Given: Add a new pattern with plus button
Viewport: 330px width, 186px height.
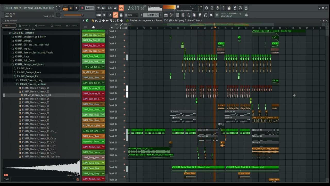Looking at the screenshot, I should (x=161, y=15).
